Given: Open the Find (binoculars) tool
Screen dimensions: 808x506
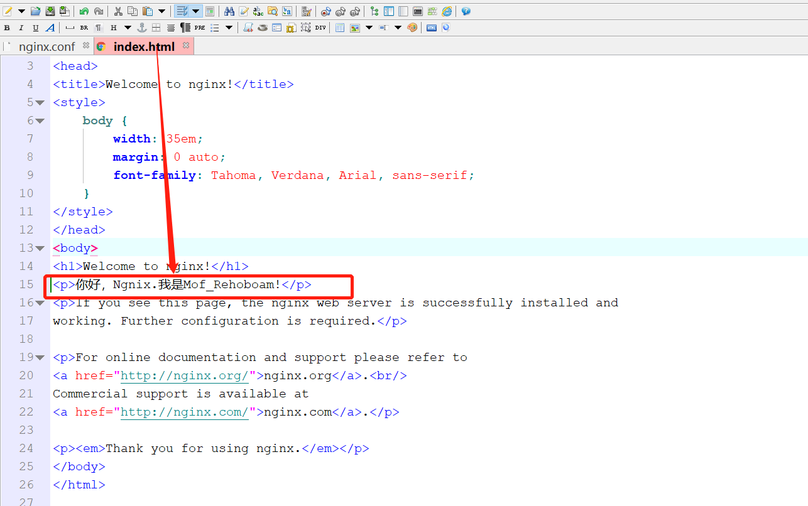Looking at the screenshot, I should [230, 11].
